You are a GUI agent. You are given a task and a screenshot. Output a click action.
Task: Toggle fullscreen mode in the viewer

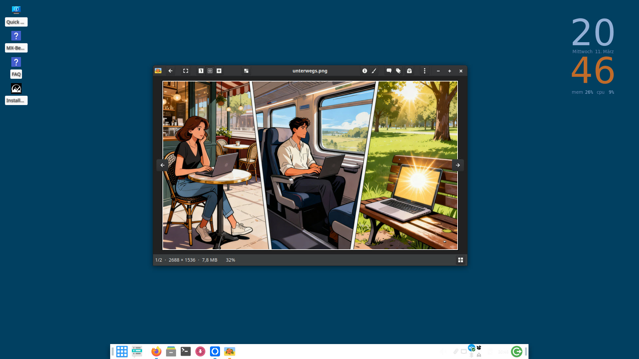pos(186,71)
